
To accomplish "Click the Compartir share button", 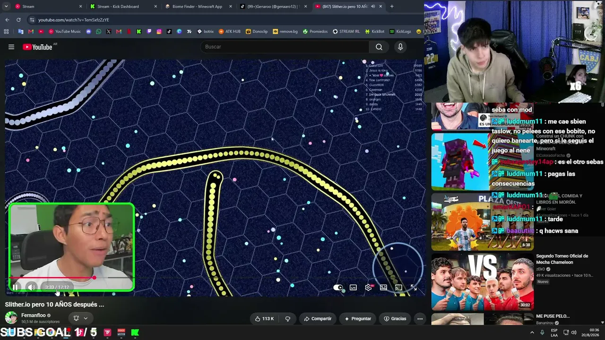I will pos(317,319).
